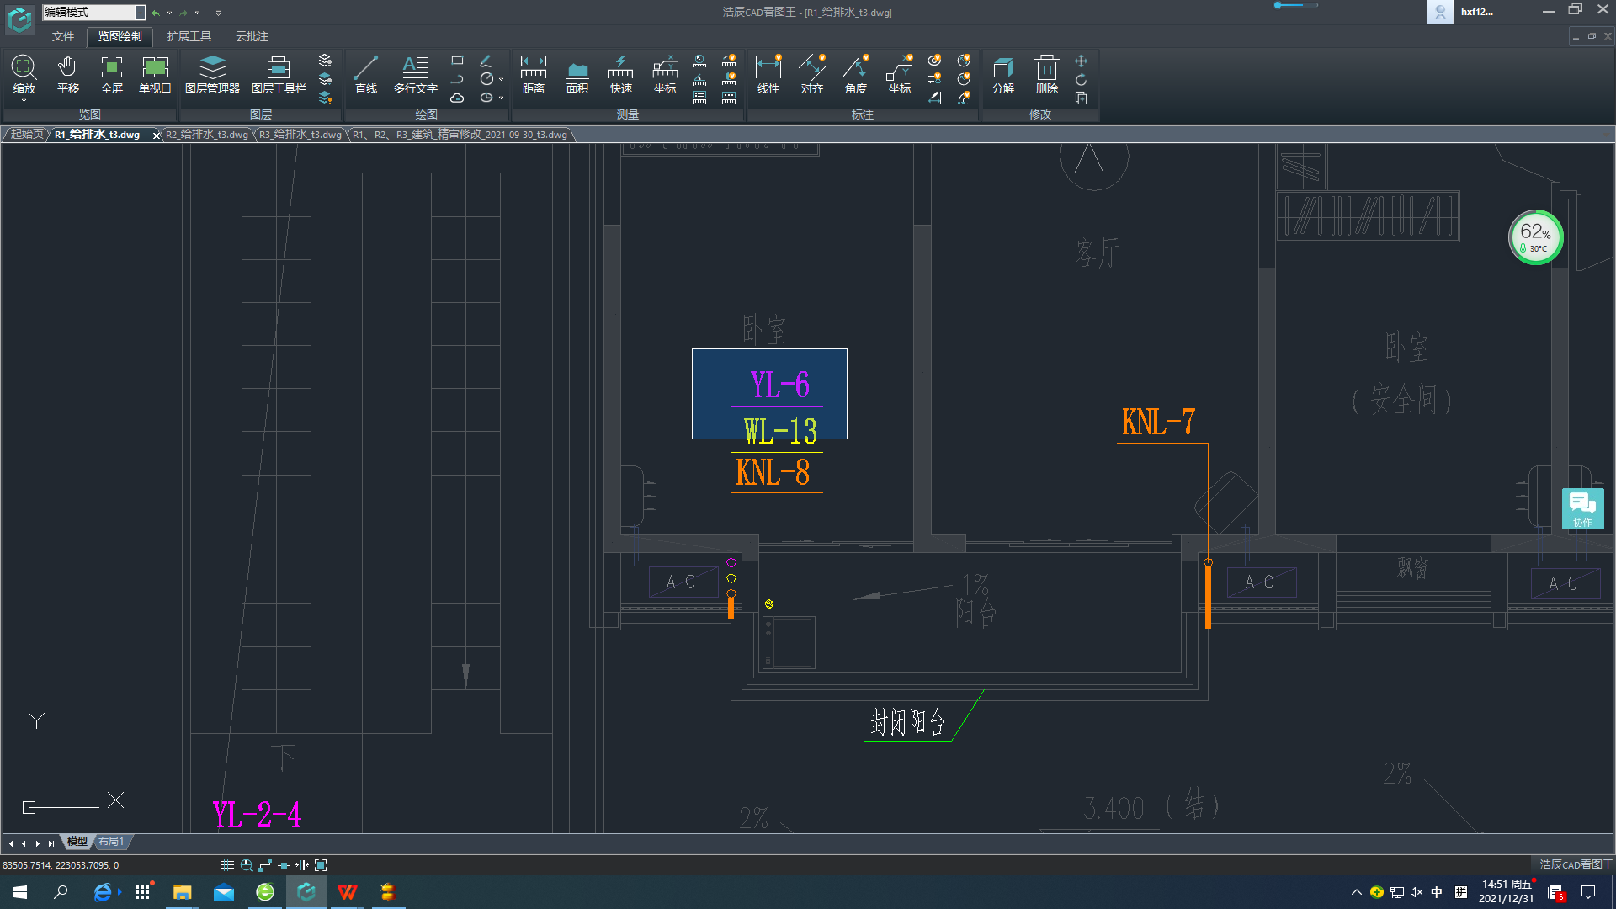The height and width of the screenshot is (909, 1616).
Task: Switch to the 扩展工具 ribbon tab
Action: coord(189,36)
